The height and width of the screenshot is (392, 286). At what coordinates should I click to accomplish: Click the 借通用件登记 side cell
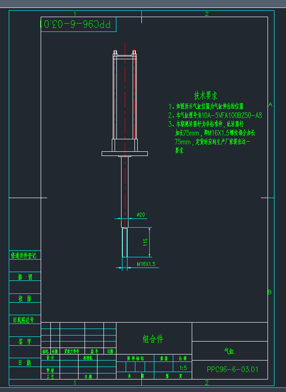(x=23, y=255)
